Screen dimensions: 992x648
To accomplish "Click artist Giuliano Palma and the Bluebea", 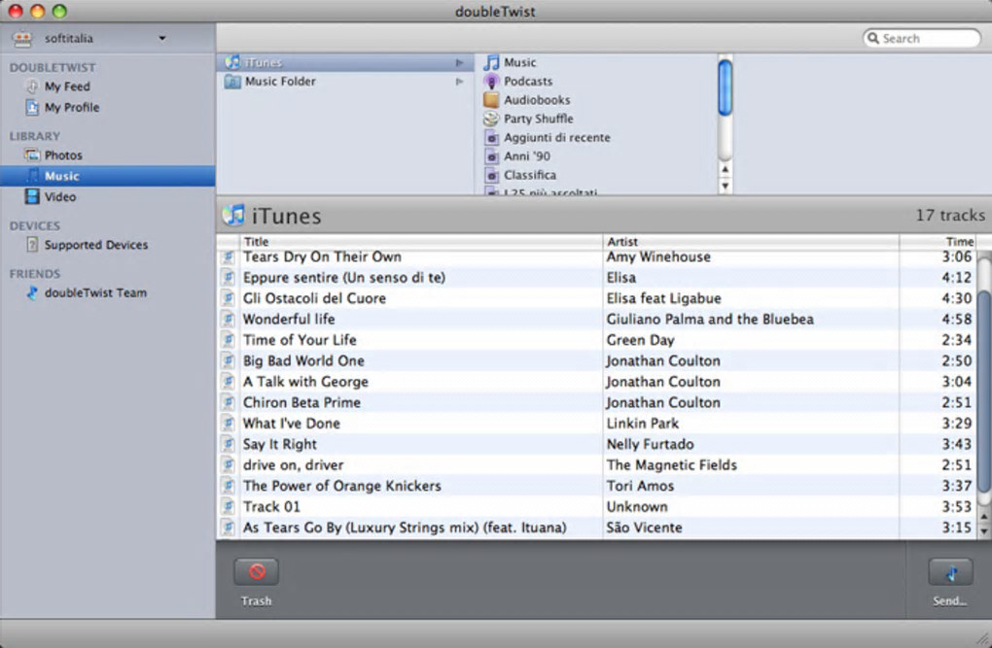I will [x=710, y=320].
